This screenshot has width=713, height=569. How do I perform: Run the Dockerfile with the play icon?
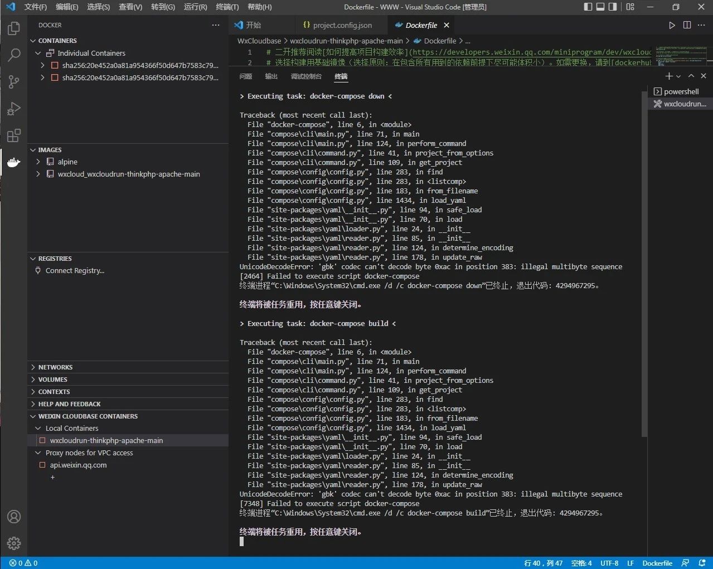(x=672, y=25)
